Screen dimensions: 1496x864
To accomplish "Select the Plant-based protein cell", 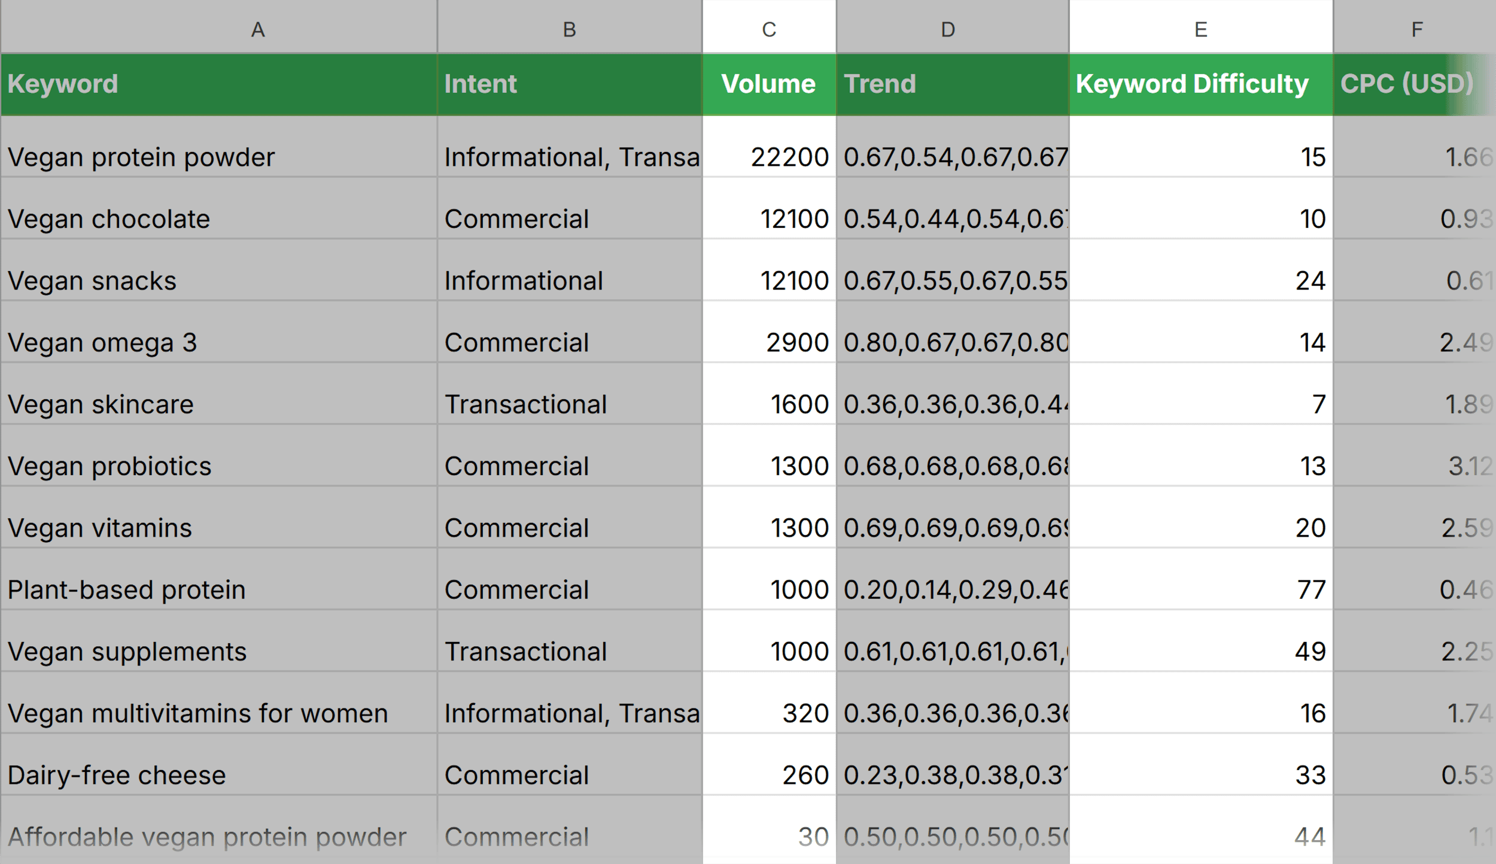I will (219, 579).
